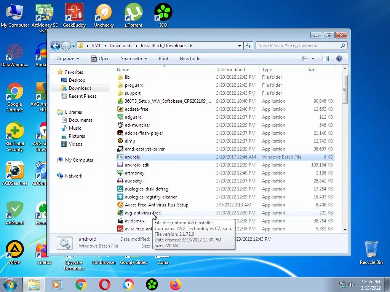390x292 pixels.
Task: Open the Organize menu
Action: pos(68,59)
